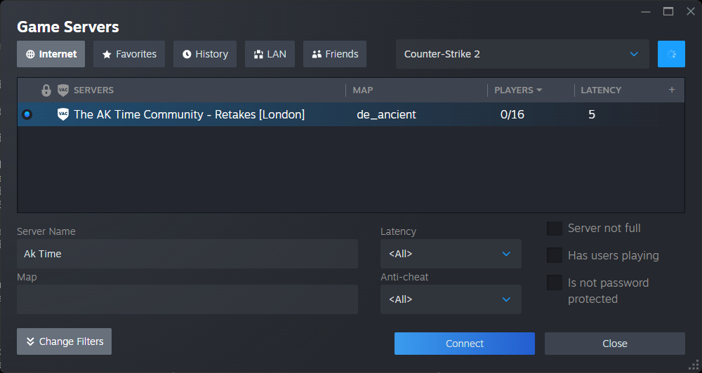Open the Anti-cheat filter dropdown
The width and height of the screenshot is (702, 373).
point(451,299)
